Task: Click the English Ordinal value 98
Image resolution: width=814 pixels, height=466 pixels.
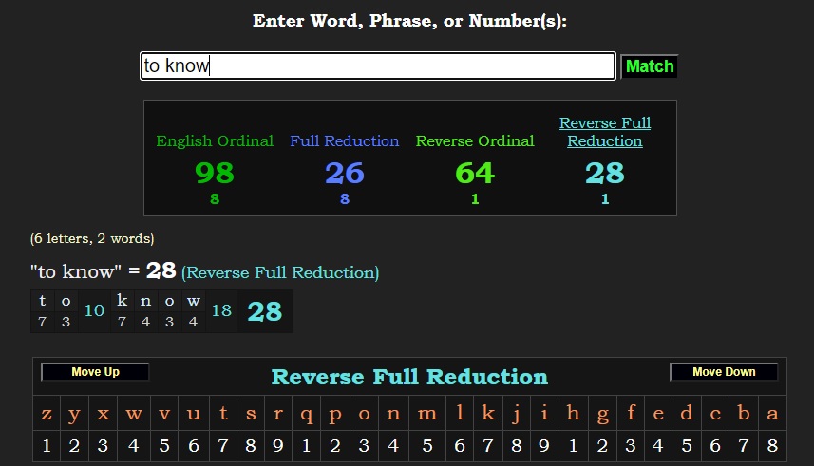Action: pyautogui.click(x=215, y=173)
